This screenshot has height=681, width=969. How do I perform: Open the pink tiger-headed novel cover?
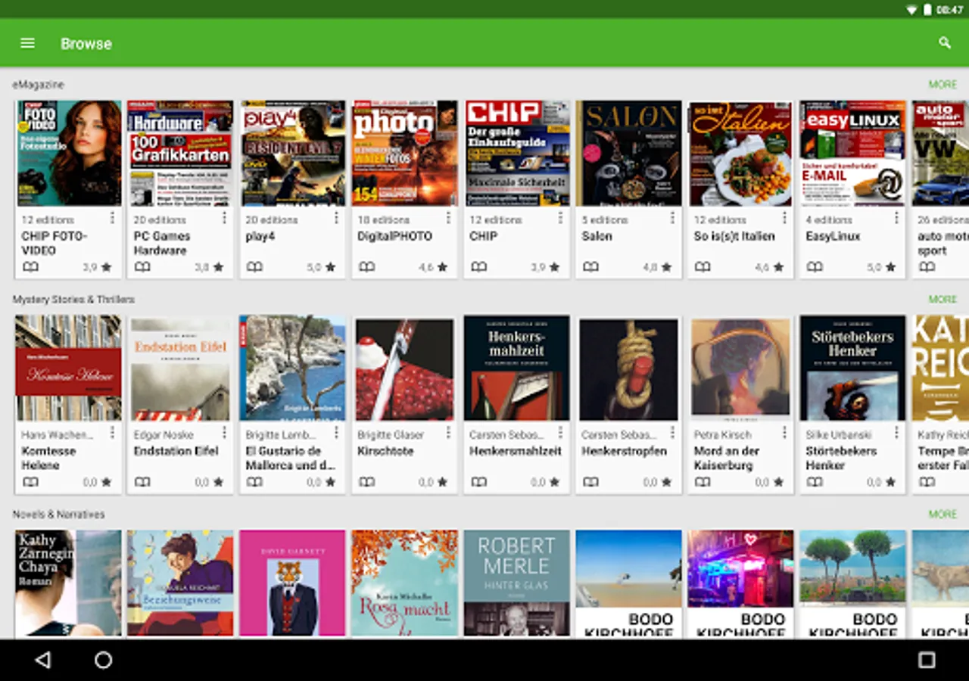pos(292,583)
